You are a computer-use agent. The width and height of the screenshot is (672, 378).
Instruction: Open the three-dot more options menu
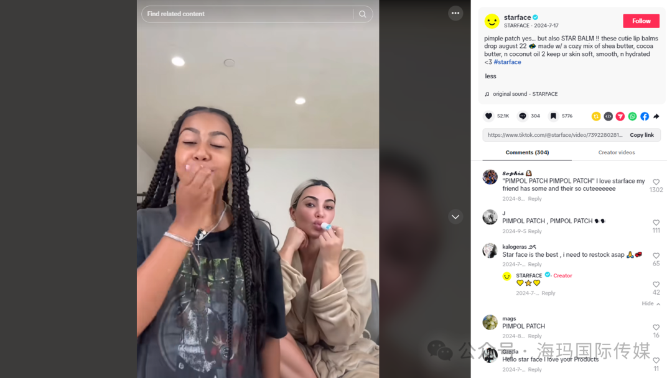pyautogui.click(x=455, y=13)
